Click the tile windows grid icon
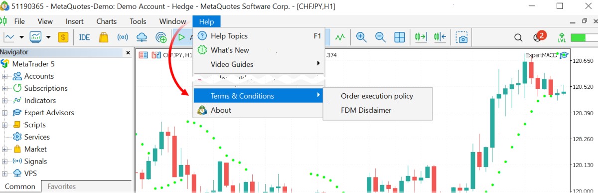Image resolution: width=598 pixels, height=193 pixels. pos(399,37)
